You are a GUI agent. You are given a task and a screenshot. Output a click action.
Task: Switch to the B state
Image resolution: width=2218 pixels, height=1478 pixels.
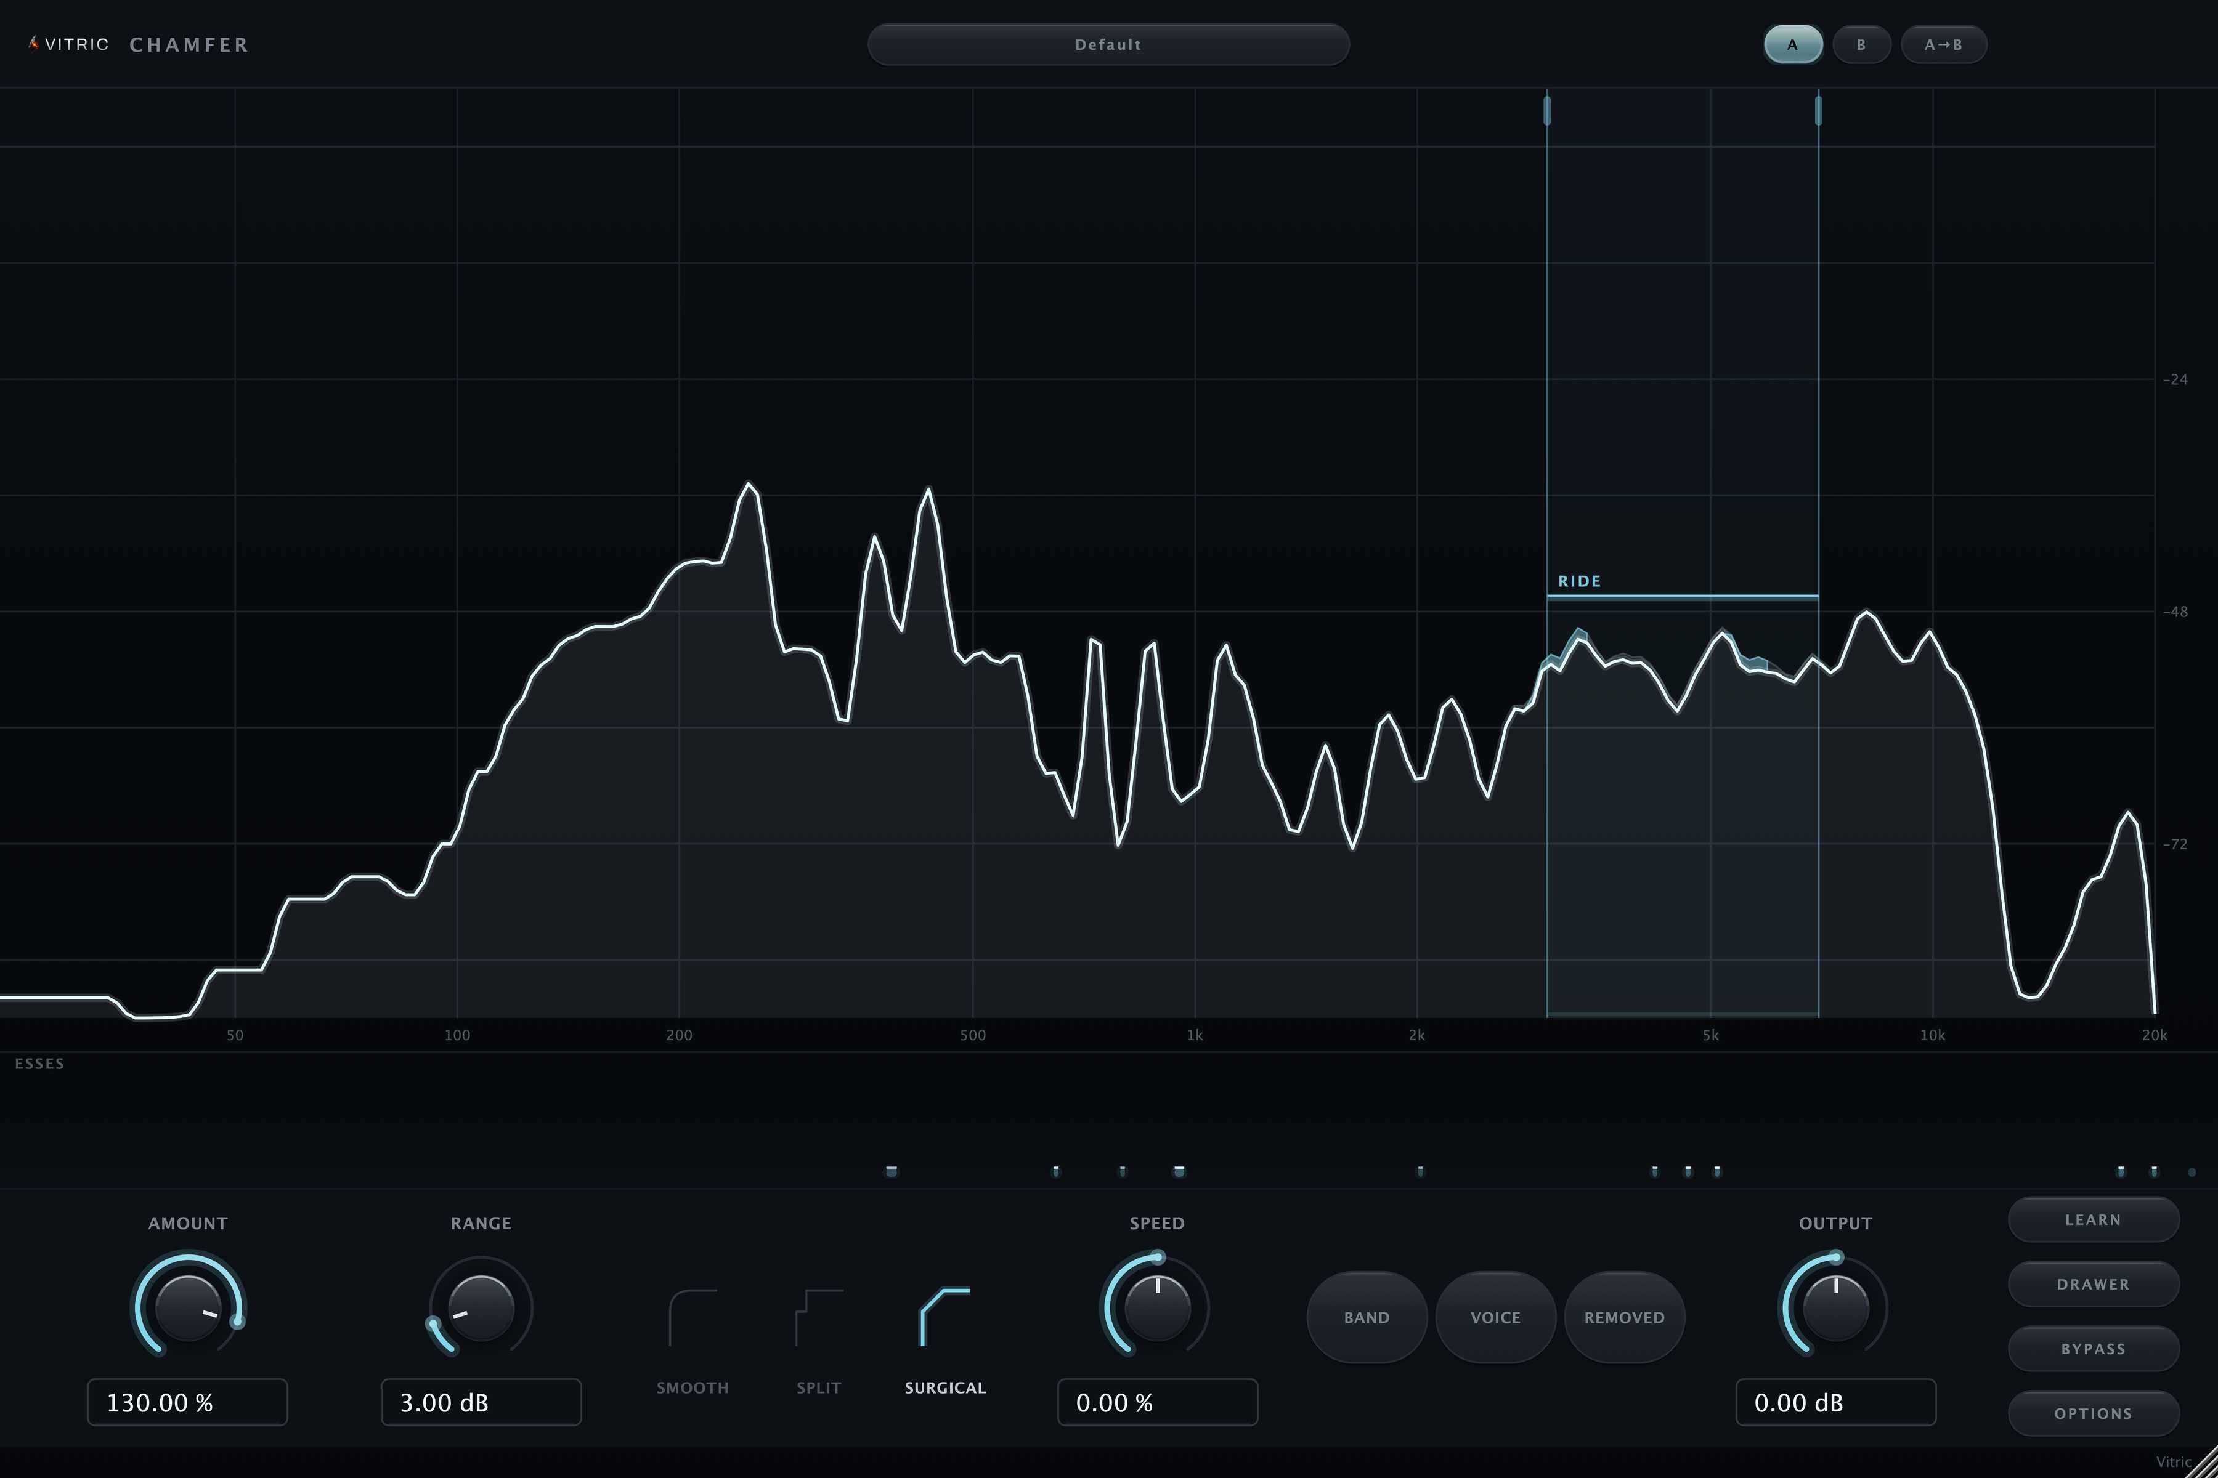click(x=1861, y=44)
